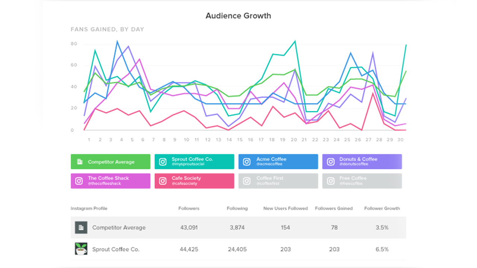This screenshot has height=268, width=477.
Task: Toggle Donuts & Coffee legend button
Action: click(362, 162)
